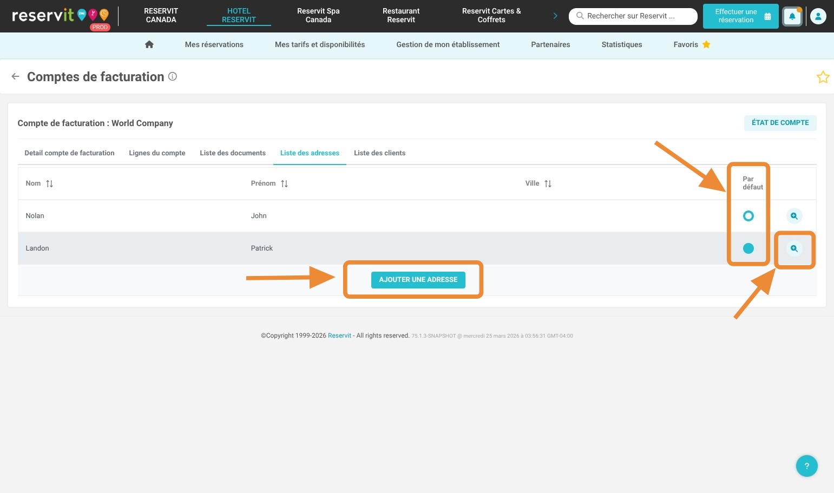View details of the Landon address
The height and width of the screenshot is (493, 834).
coord(794,248)
